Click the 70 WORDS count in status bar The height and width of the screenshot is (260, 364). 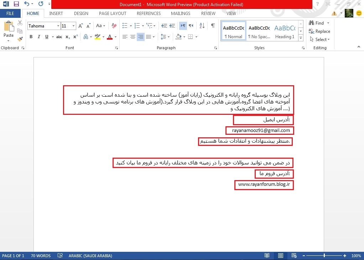pyautogui.click(x=41, y=256)
